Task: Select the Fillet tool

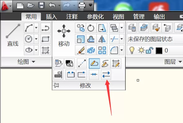Action: point(114,50)
